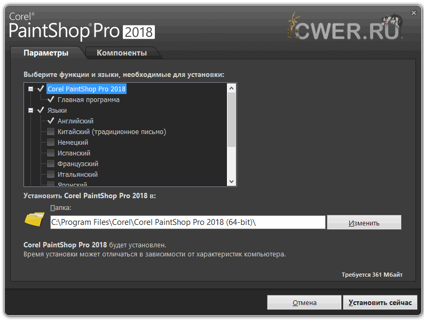This screenshot has height=320, width=424.
Task: Collapse the Corel PaintShop Pro 2018 tree node
Action: [30, 89]
